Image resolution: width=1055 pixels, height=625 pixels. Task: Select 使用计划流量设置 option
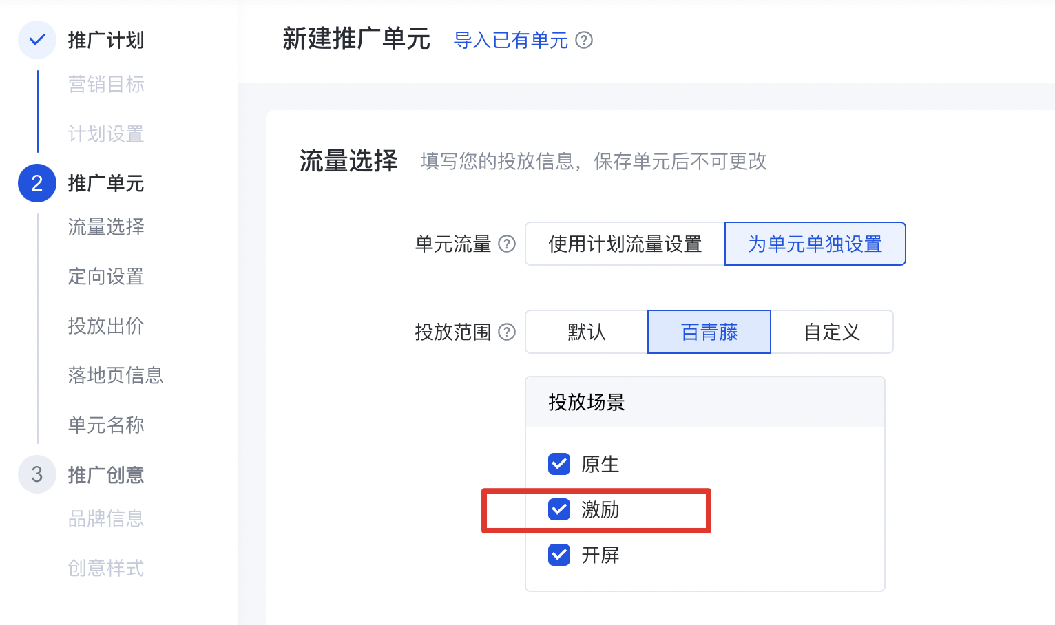coord(625,244)
